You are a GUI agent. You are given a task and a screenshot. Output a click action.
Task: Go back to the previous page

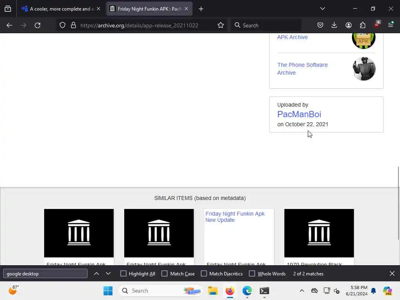pyautogui.click(x=9, y=25)
